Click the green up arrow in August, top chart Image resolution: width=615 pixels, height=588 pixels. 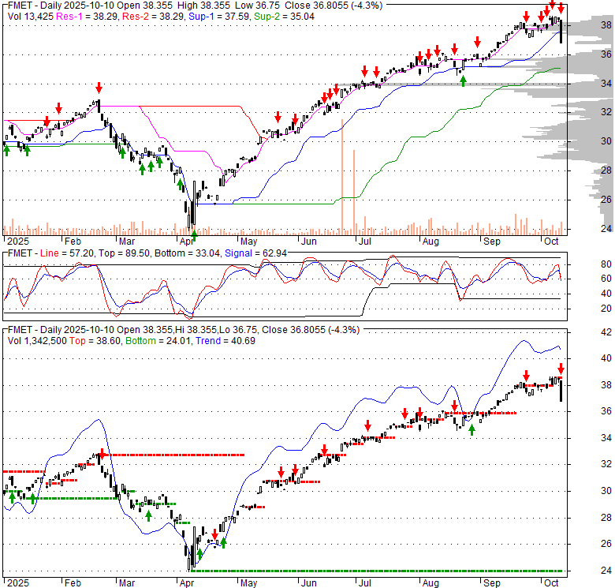[x=463, y=81]
